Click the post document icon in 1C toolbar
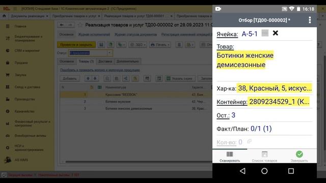Viewport: 326px width, 183px height. click(x=111, y=45)
